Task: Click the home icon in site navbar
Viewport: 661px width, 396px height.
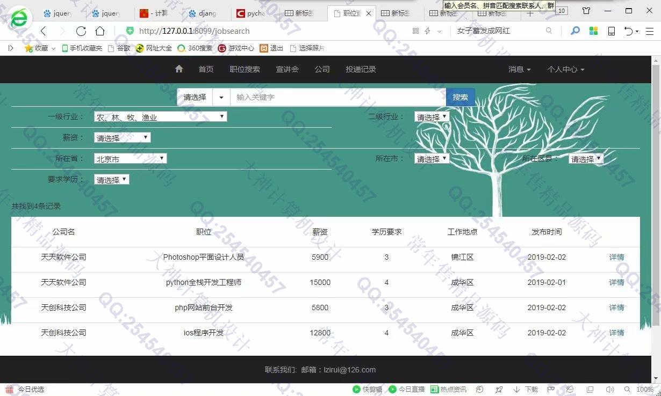Action: tap(179, 69)
